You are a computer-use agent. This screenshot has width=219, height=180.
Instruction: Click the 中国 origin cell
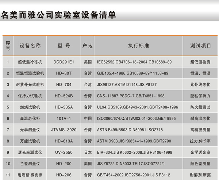(x=88, y=119)
